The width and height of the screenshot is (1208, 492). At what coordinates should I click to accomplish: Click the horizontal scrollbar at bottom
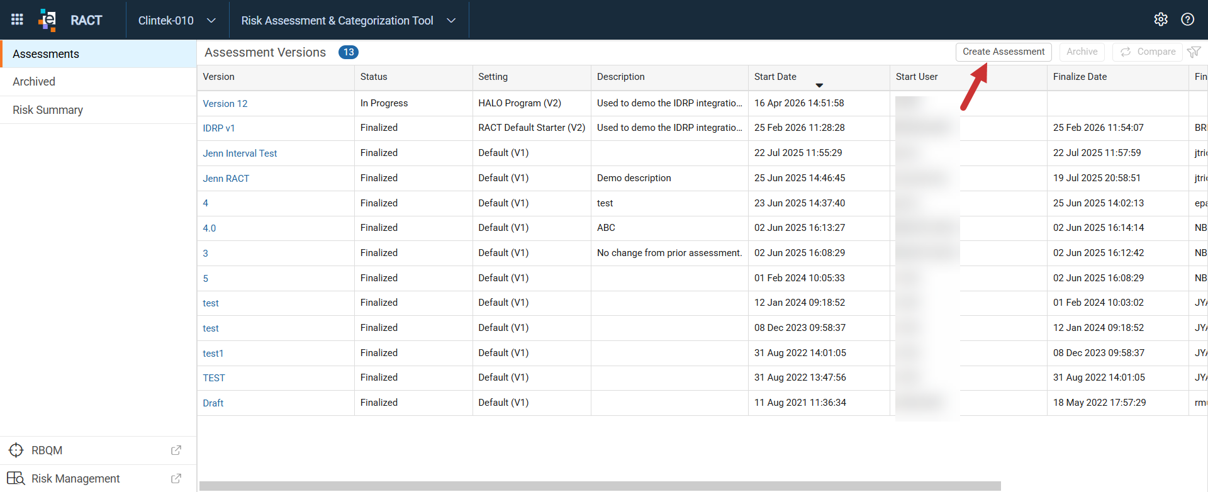600,486
